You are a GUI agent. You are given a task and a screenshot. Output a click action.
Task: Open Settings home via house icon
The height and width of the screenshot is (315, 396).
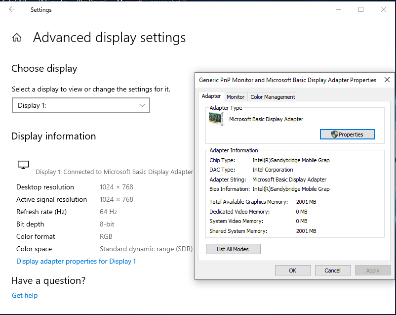(17, 38)
